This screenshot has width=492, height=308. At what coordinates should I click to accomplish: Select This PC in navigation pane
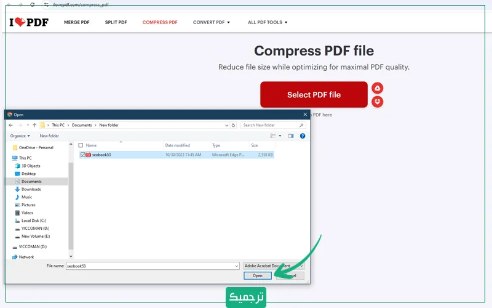coord(22,158)
